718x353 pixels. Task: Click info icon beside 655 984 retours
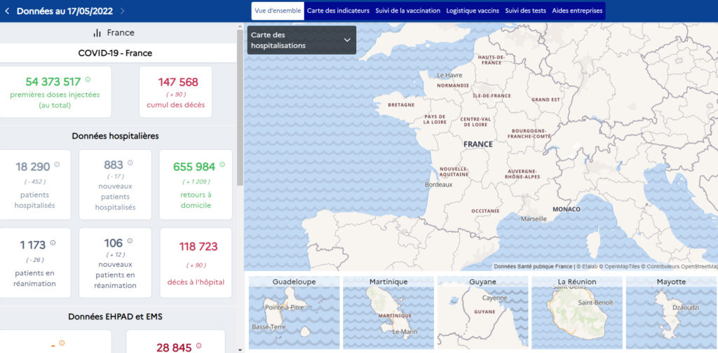click(x=222, y=165)
